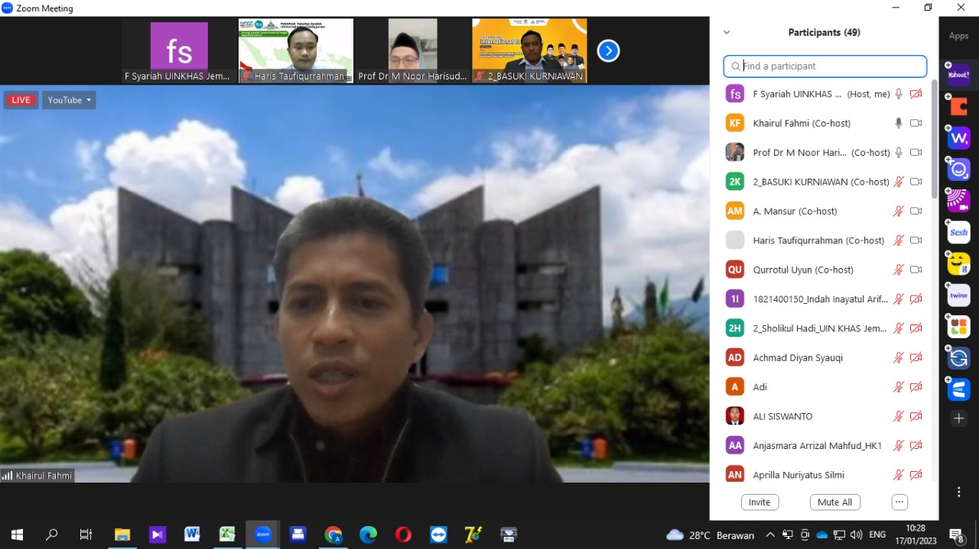This screenshot has height=549, width=979.
Task: Open the Twine app icon
Action: pos(958,295)
